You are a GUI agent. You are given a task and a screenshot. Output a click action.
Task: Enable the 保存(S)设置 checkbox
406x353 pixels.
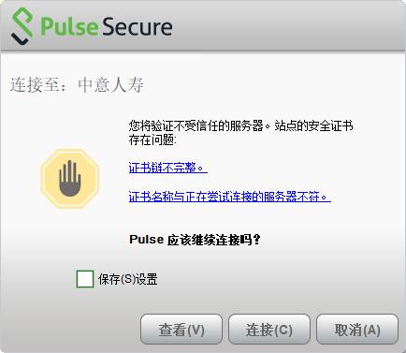pos(85,279)
